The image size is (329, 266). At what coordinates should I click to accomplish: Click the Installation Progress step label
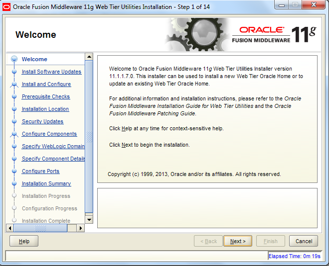[x=46, y=196]
